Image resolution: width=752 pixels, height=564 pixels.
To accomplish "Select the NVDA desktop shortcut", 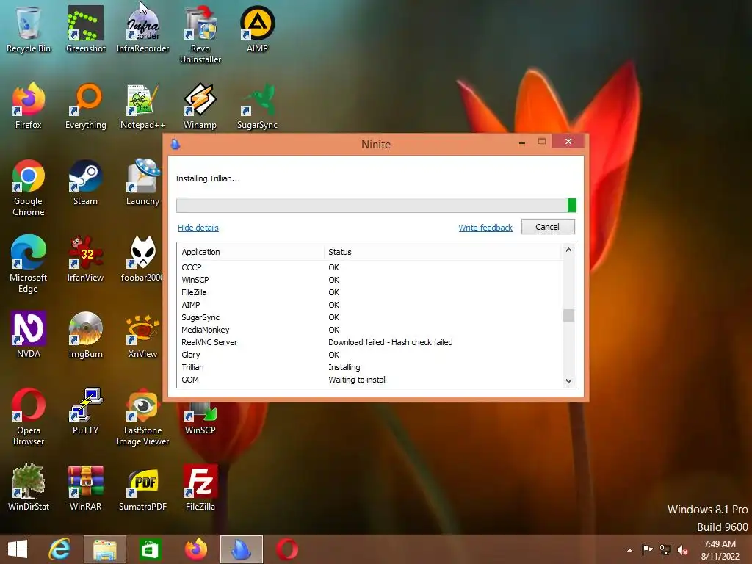I will click(29, 335).
